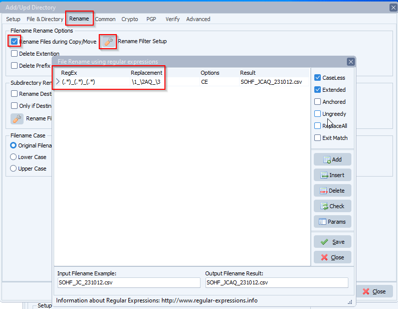Click the Check regex button
The height and width of the screenshot is (309, 398).
332,206
